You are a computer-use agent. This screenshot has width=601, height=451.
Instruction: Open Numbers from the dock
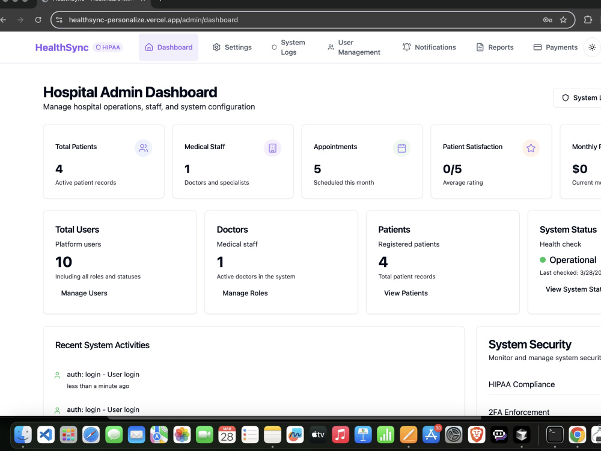386,435
